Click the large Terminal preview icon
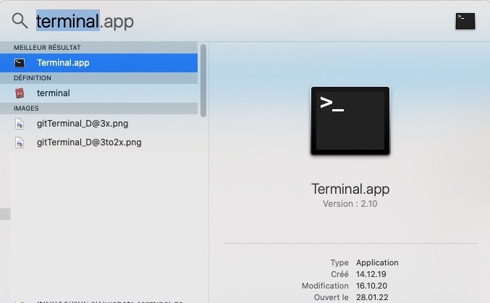This screenshot has height=303, width=490. pos(350,121)
